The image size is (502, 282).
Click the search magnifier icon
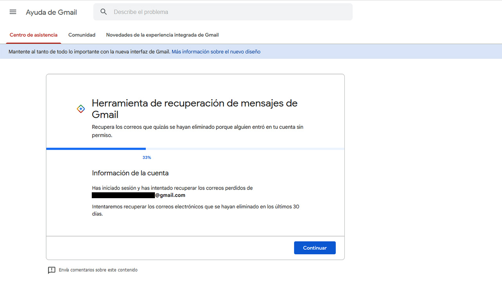103,12
